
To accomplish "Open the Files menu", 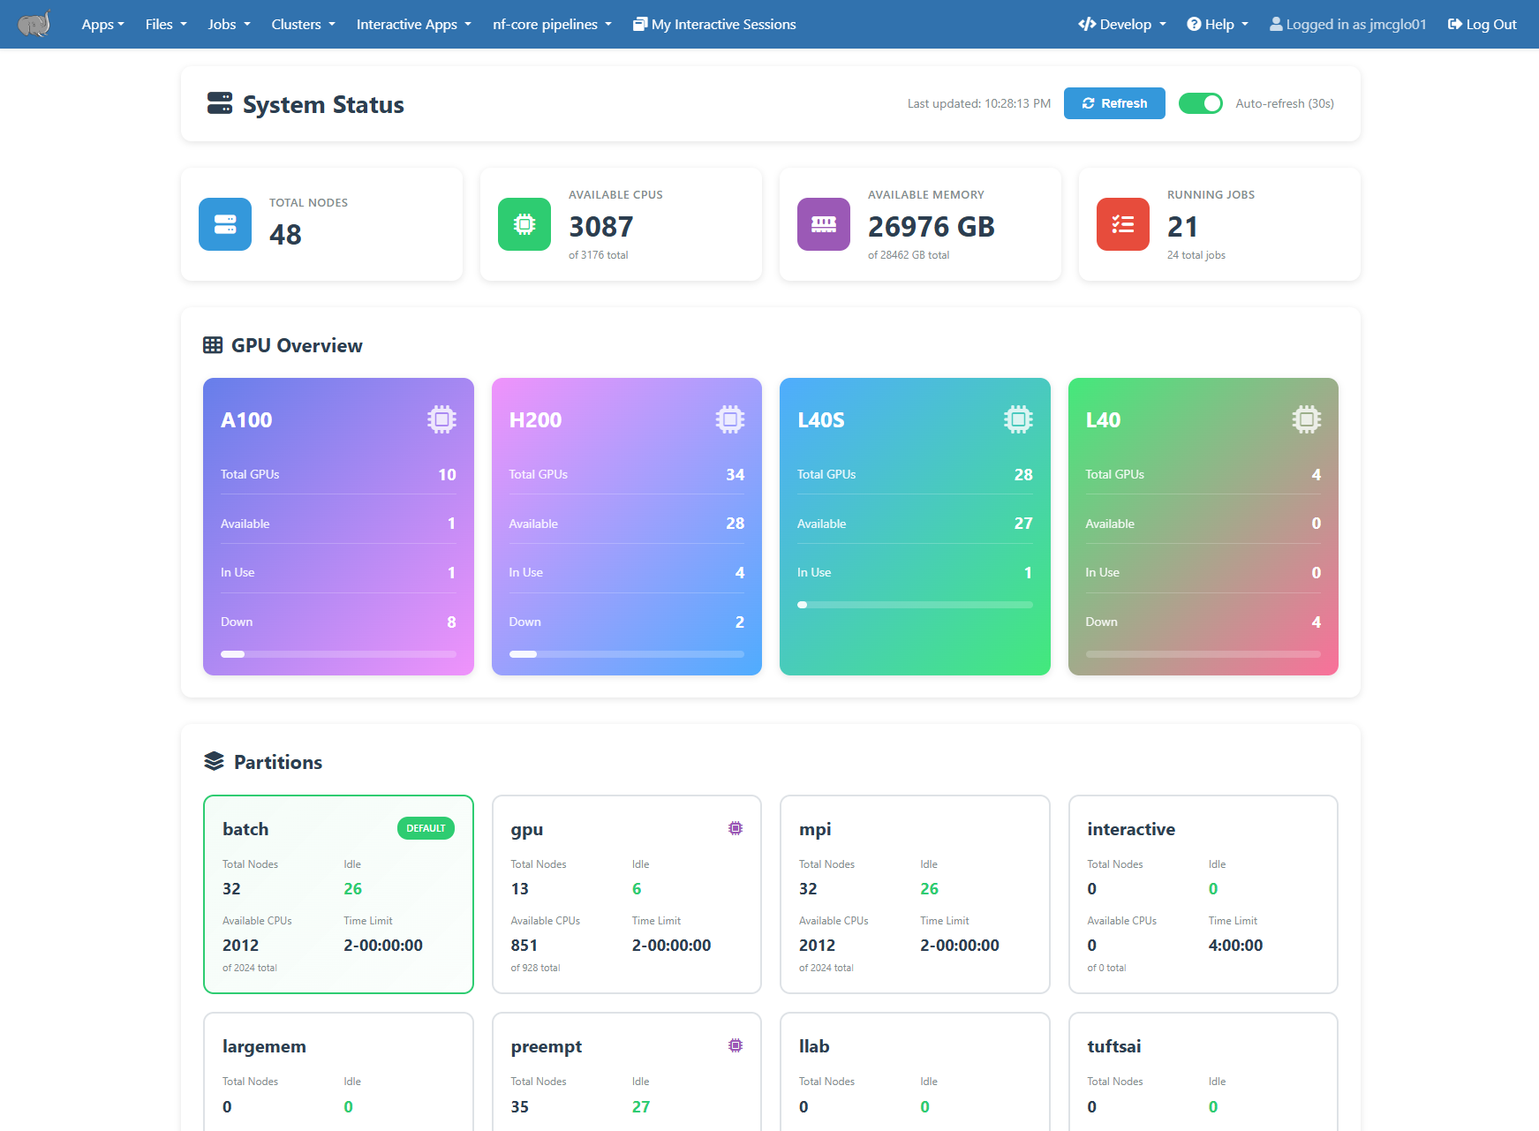I will [x=166, y=24].
